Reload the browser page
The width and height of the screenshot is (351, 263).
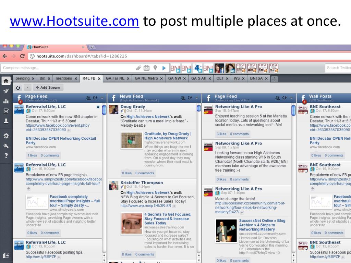(x=22, y=56)
